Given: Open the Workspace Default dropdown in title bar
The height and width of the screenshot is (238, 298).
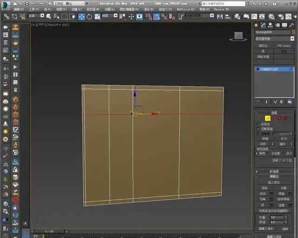Looking at the screenshot, I should pyautogui.click(x=69, y=4).
